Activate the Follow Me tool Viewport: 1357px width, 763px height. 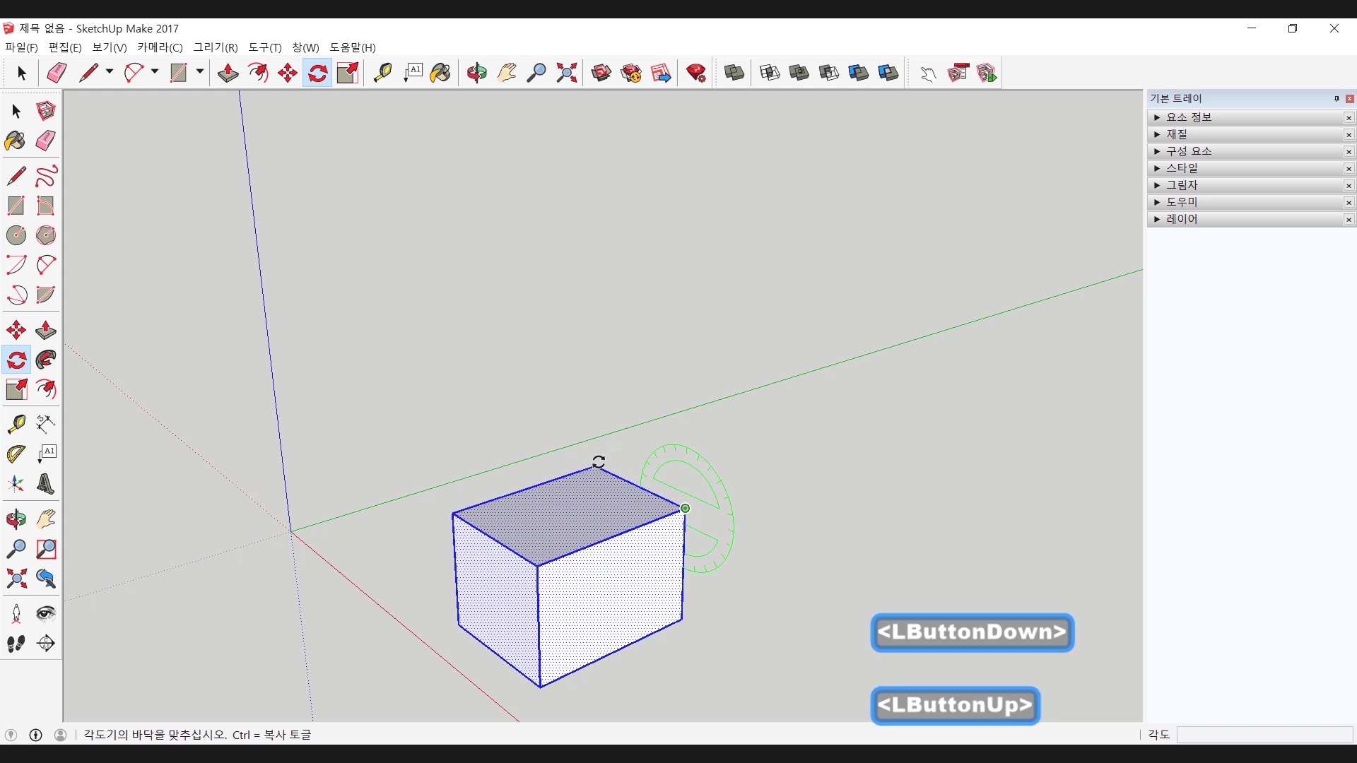(45, 360)
